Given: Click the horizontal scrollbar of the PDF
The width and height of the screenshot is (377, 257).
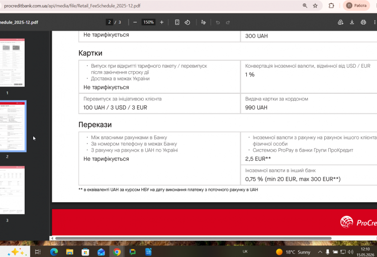Looking at the screenshot, I should (194, 238).
